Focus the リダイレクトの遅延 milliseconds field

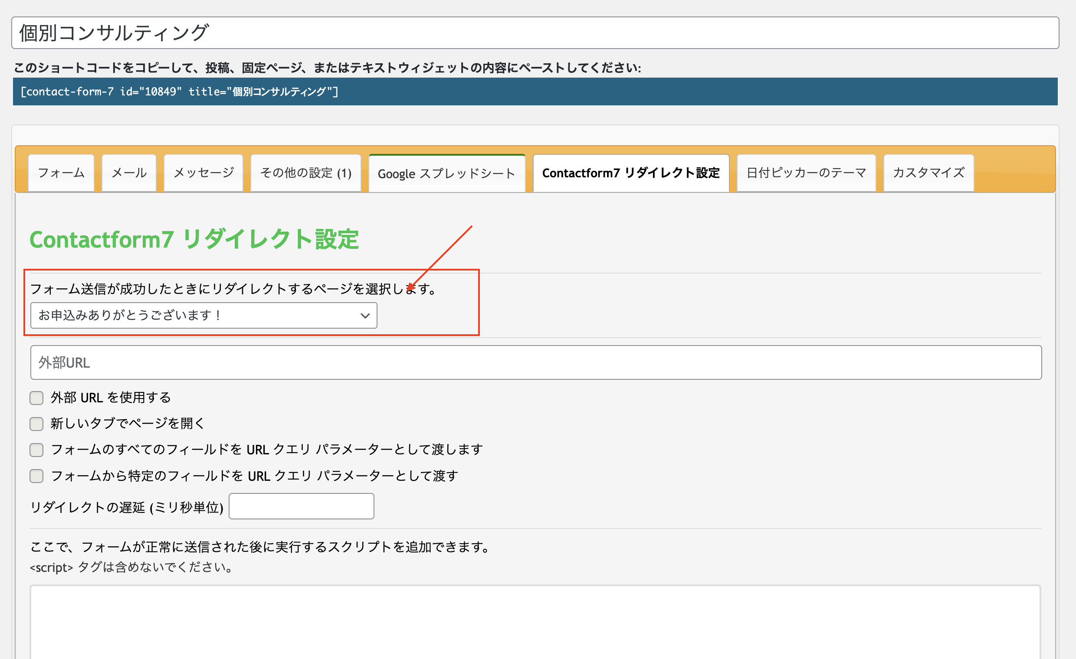pos(301,506)
